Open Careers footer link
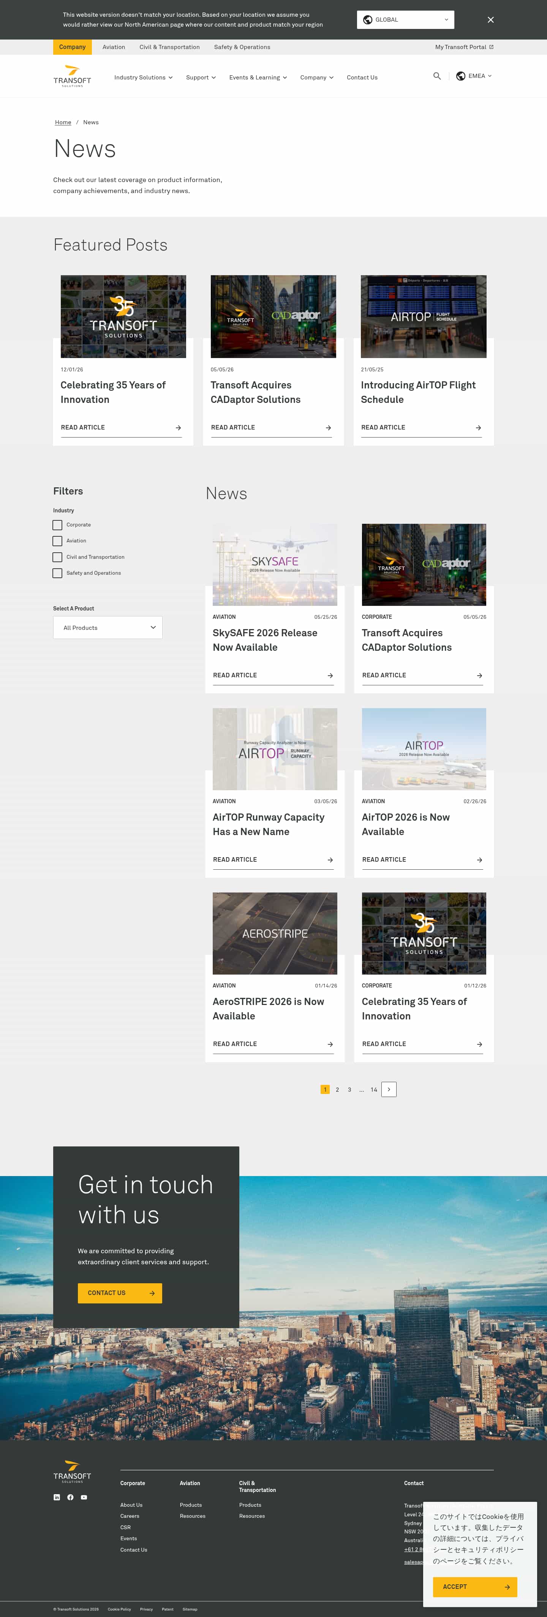Image resolution: width=547 pixels, height=1617 pixels. 130,1516
